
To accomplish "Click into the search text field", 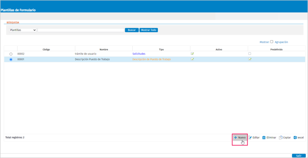I will click(x=81, y=30).
